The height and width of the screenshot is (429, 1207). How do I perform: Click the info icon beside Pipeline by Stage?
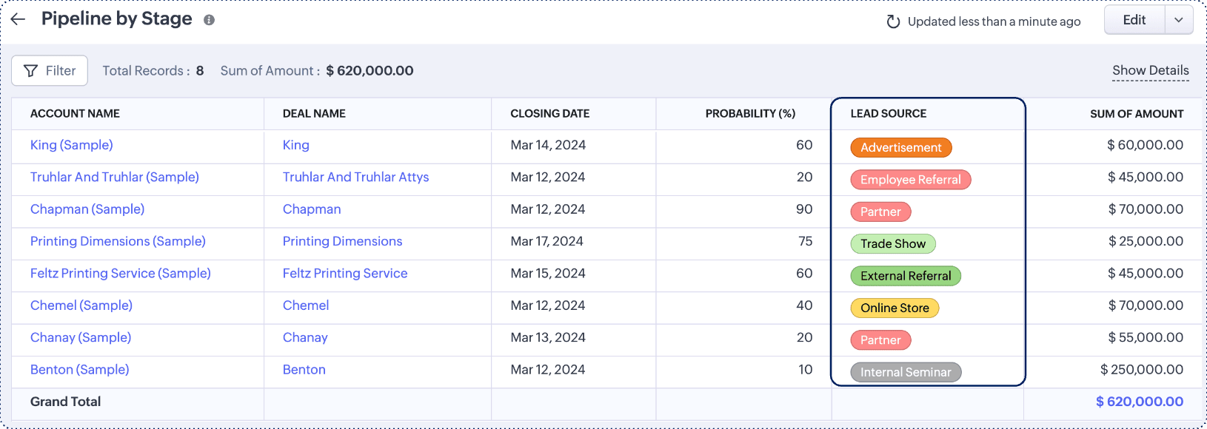tap(210, 20)
